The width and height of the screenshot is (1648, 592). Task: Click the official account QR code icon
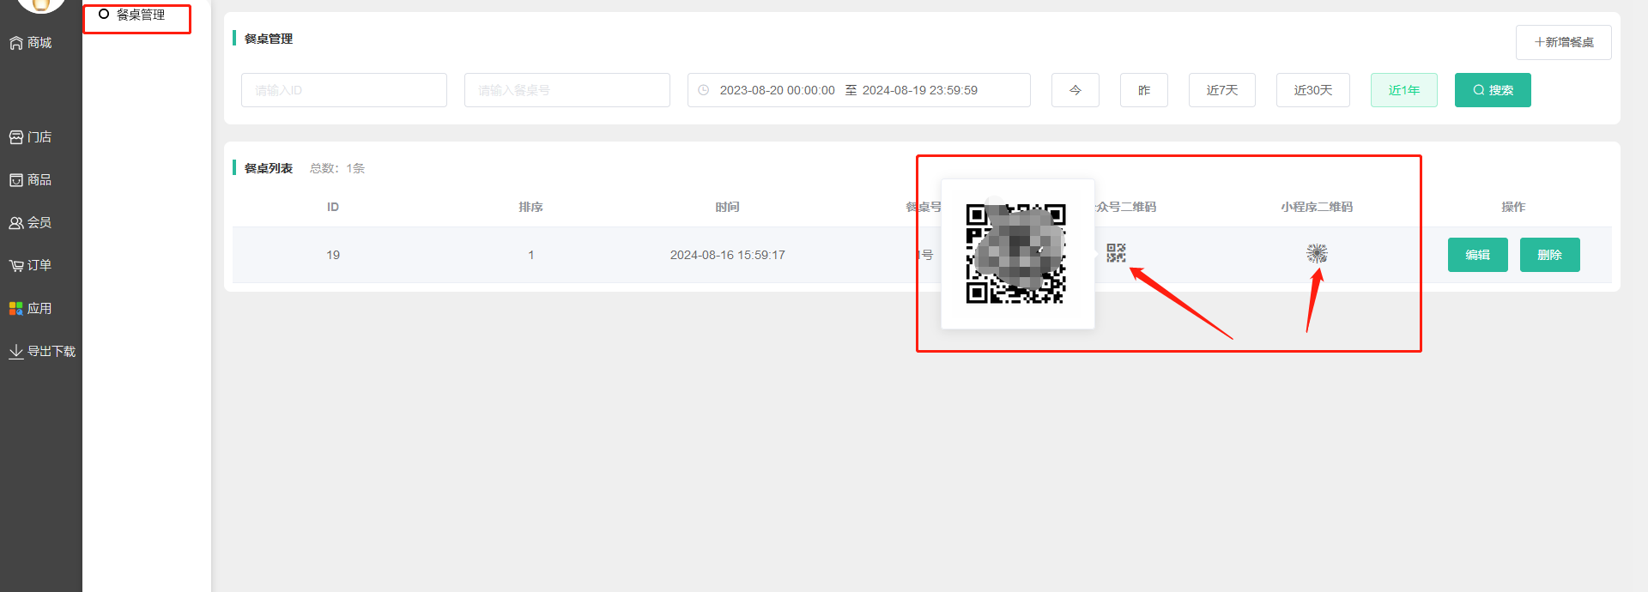[1116, 253]
